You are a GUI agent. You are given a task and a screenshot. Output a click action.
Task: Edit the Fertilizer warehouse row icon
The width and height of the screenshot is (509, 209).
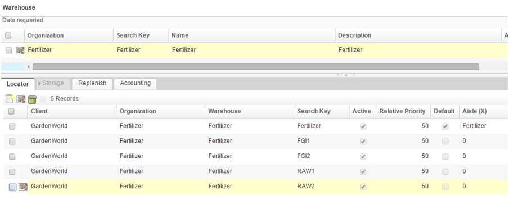(20, 50)
